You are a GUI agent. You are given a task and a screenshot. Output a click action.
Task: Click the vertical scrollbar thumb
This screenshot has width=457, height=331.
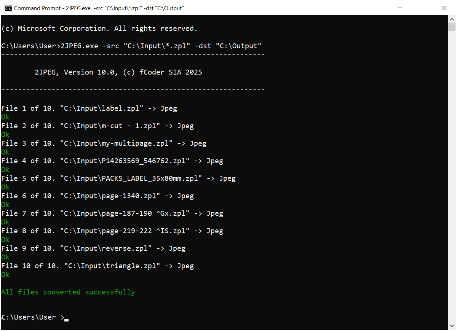(452, 27)
